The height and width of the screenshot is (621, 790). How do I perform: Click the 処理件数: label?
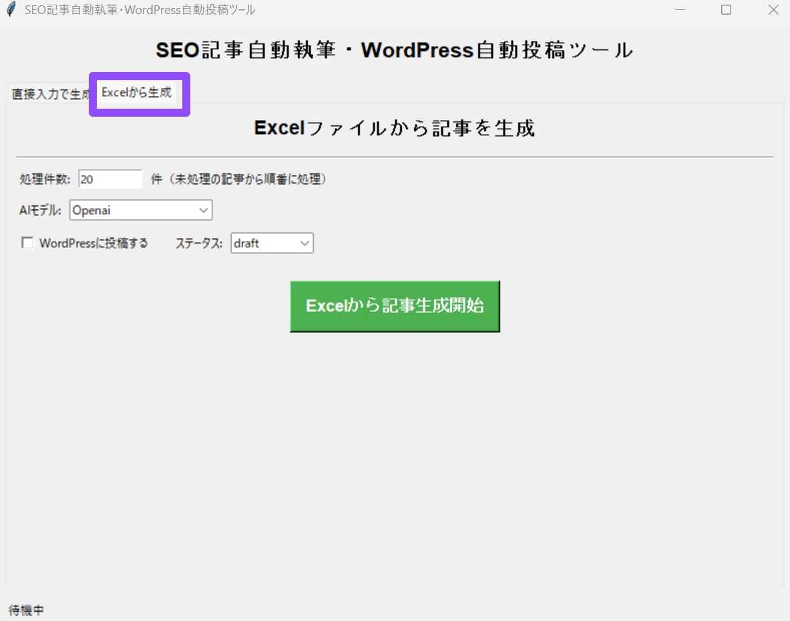pos(45,179)
